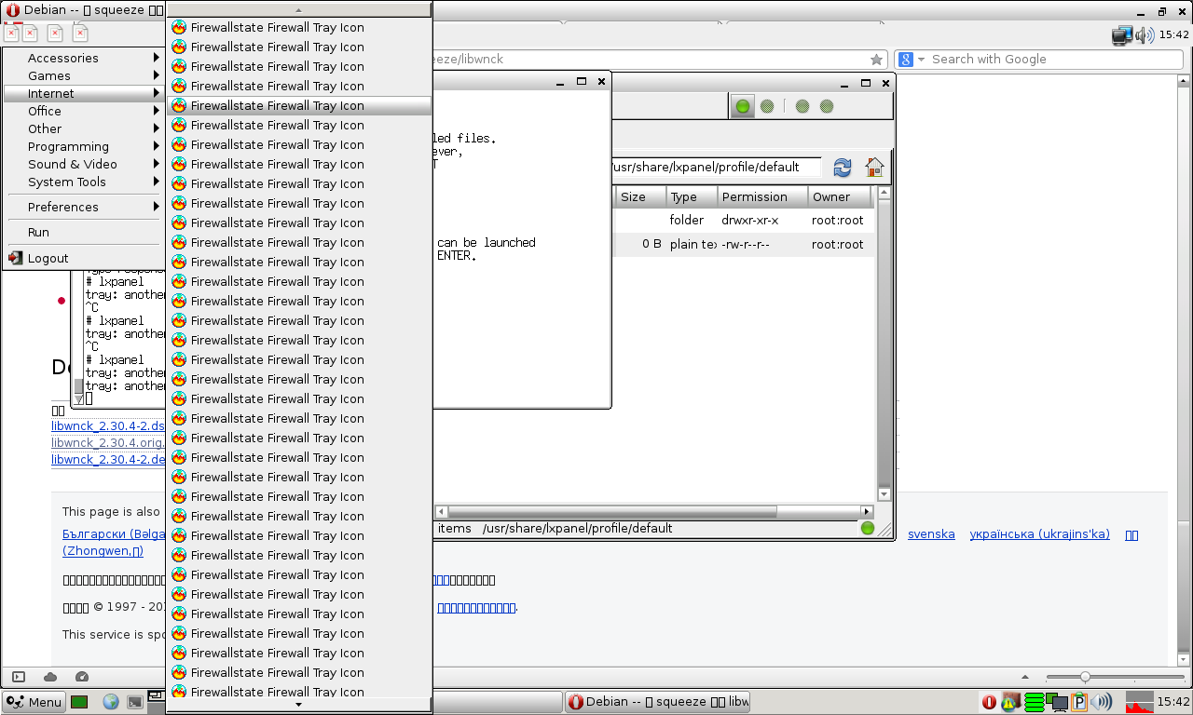This screenshot has height=715, width=1193.
Task: Click the green stacked-disks tray icon
Action: tap(1034, 702)
